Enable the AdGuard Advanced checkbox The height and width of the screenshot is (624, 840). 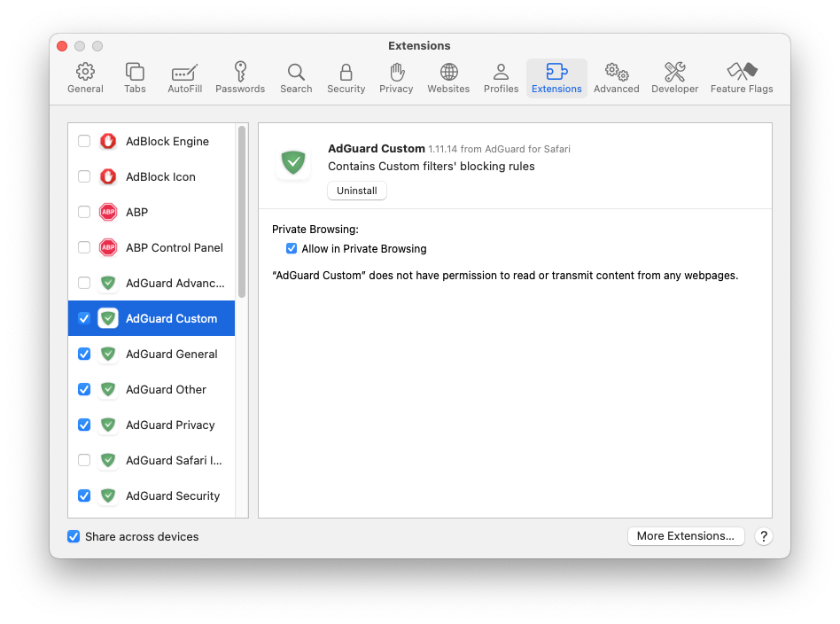(x=84, y=283)
